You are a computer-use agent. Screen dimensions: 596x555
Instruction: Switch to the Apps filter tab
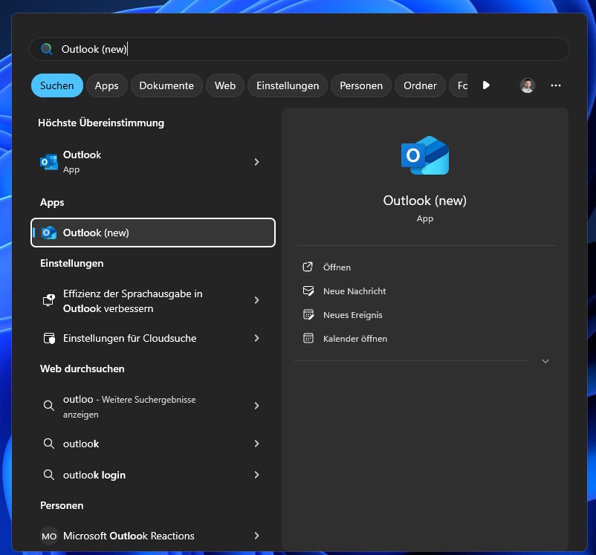(106, 85)
